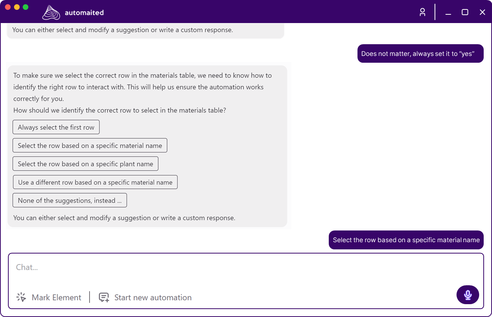
Task: Minimize the window using underscore icon
Action: pos(448,13)
